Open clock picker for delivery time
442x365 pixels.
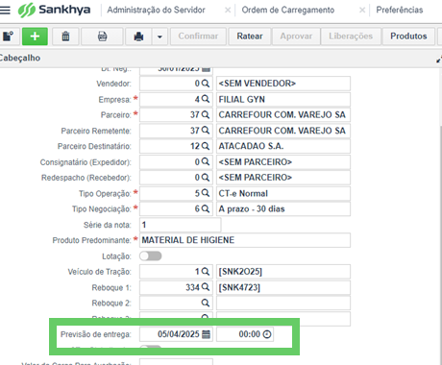267,334
